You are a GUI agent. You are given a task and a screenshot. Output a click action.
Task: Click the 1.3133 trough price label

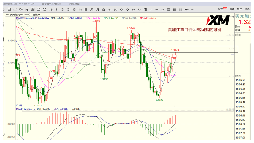[x=104, y=79]
